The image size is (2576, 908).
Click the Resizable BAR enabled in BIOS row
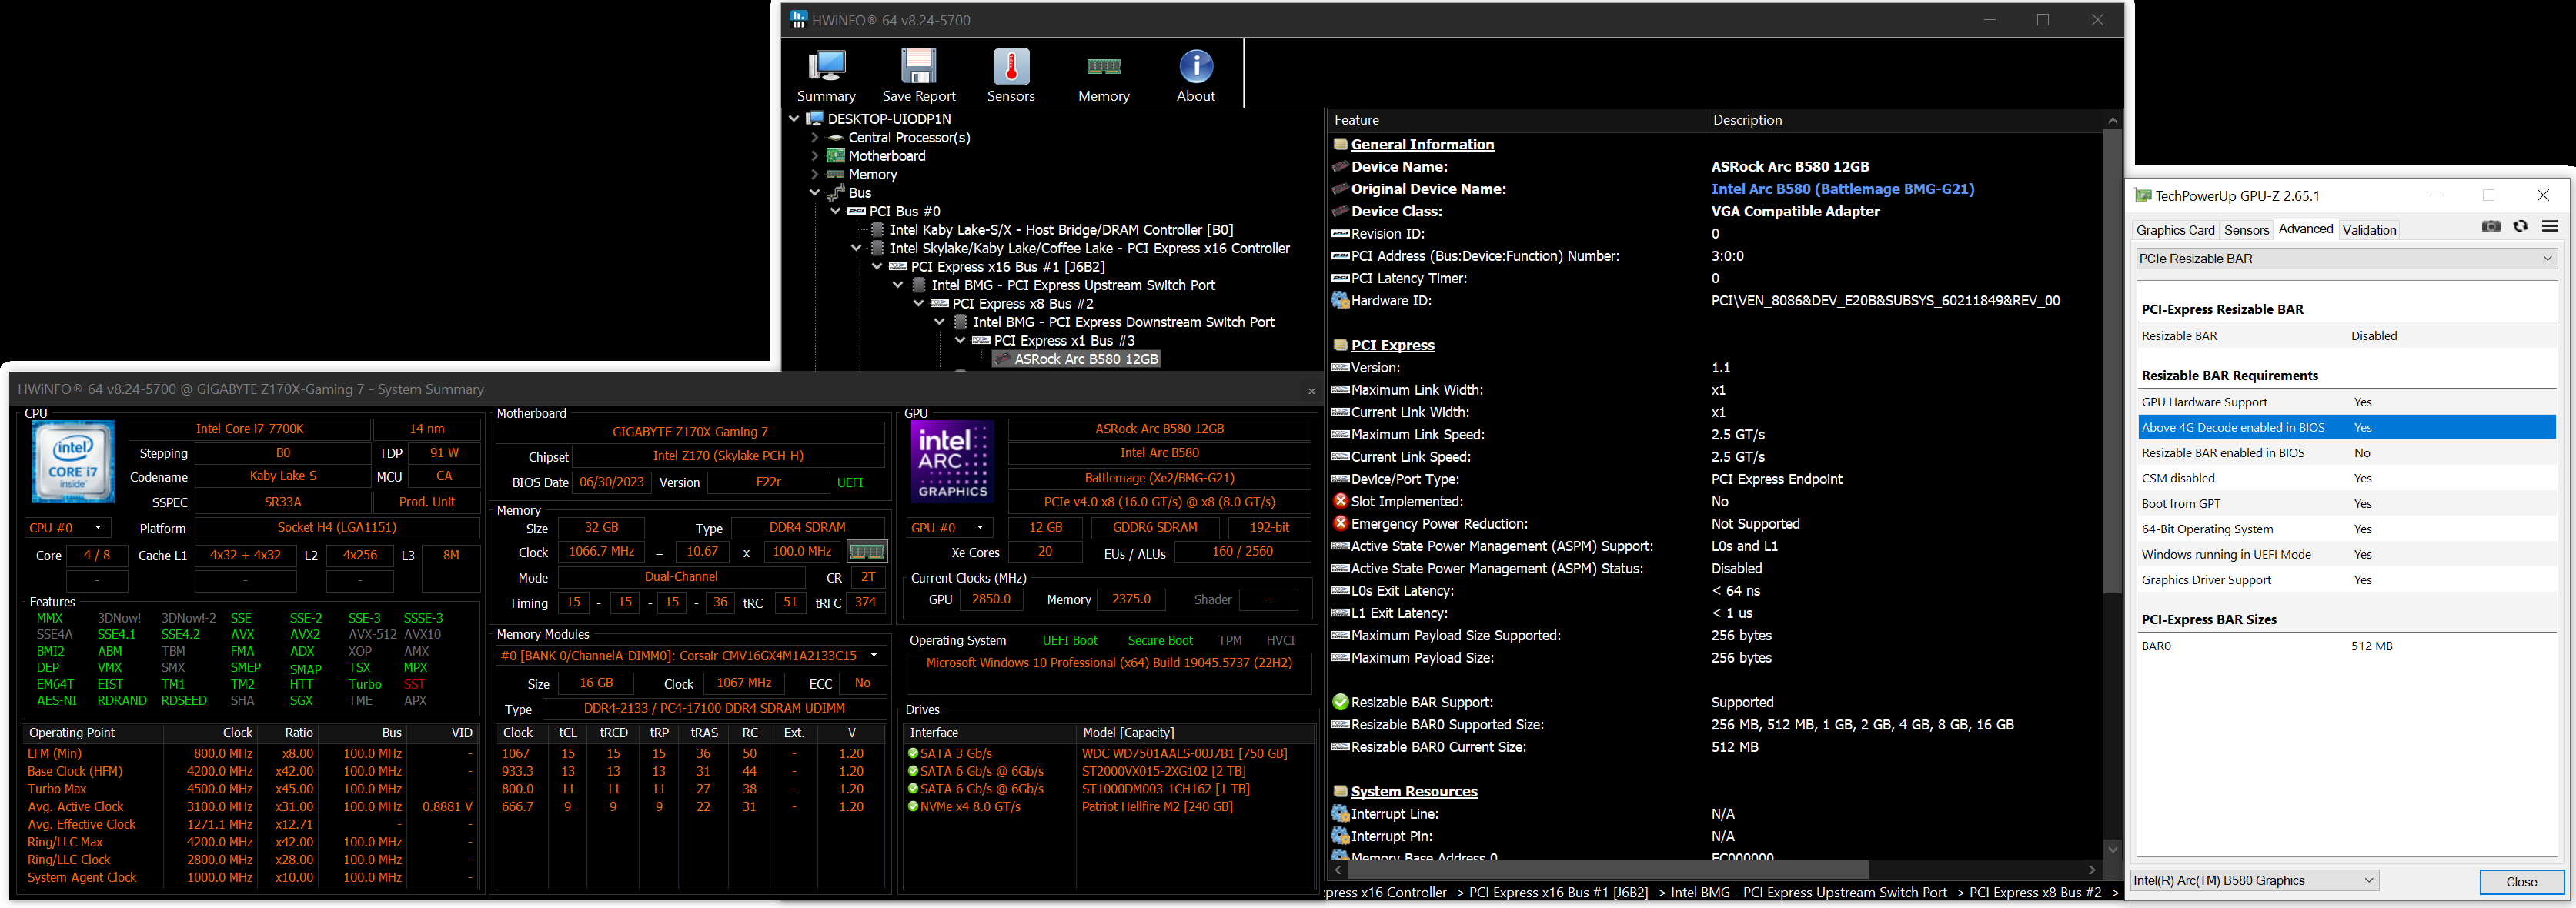coord(2347,453)
